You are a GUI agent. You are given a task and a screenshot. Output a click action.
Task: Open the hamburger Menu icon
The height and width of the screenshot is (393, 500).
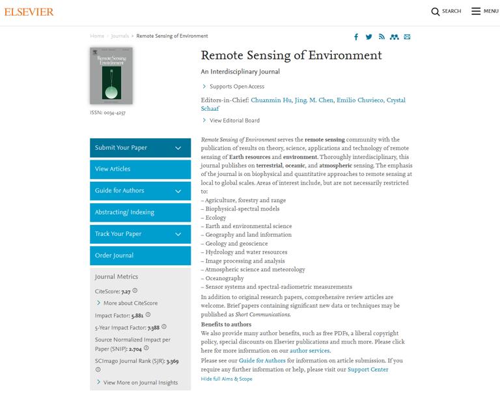476,12
